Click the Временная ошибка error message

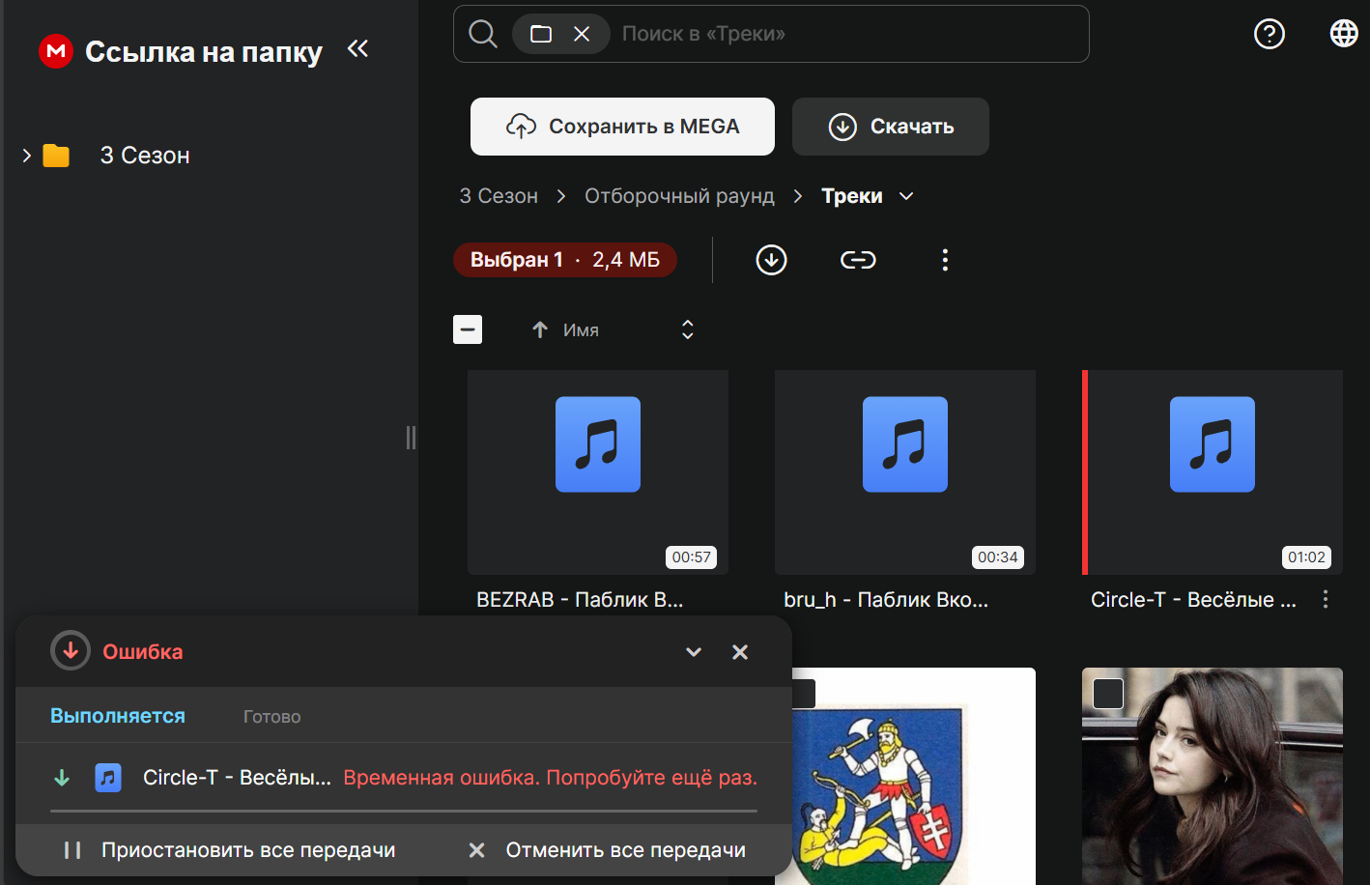point(551,778)
